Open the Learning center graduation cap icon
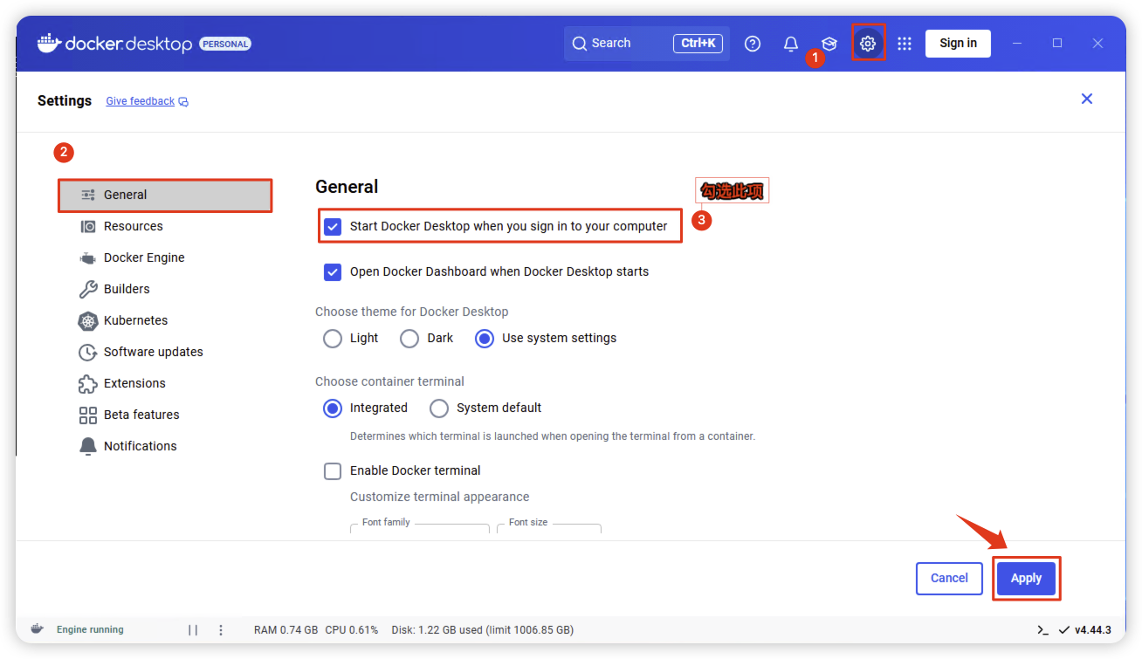The image size is (1142, 659). click(x=829, y=44)
